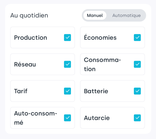Uncheck the Production checkbox
The image size is (156, 139).
click(x=67, y=38)
